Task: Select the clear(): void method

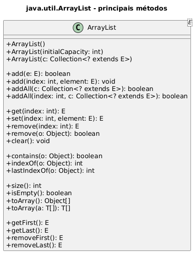Action: coord(28,141)
